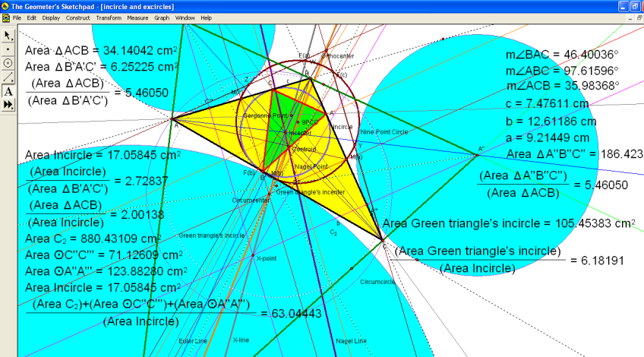
Task: Open the File menu
Action: click(x=17, y=17)
